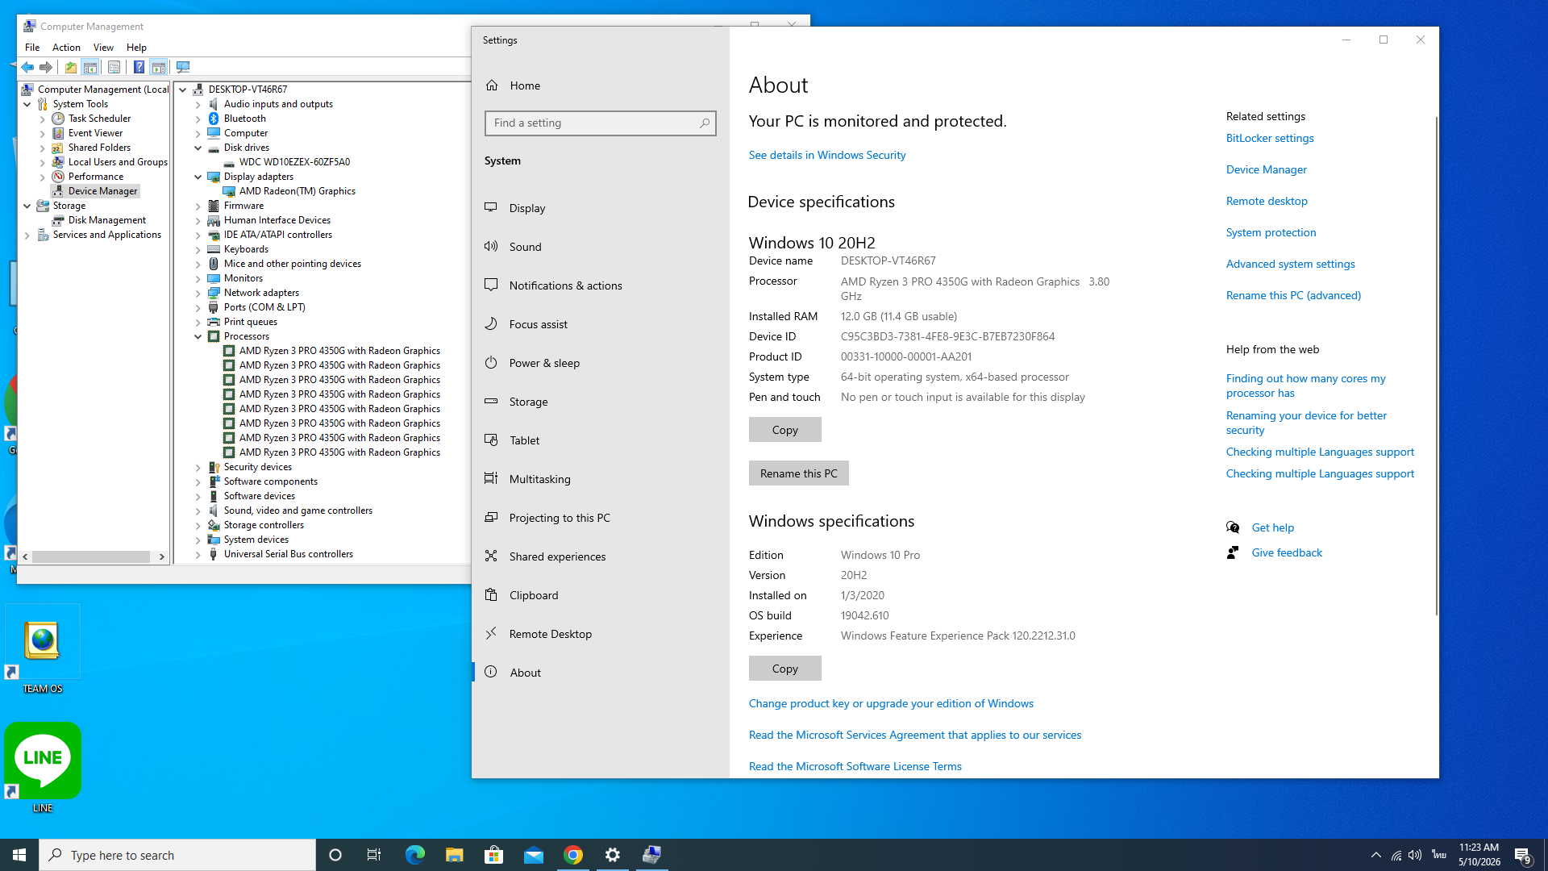This screenshot has height=871, width=1548.
Task: Open Power & sleep settings
Action: (601, 363)
